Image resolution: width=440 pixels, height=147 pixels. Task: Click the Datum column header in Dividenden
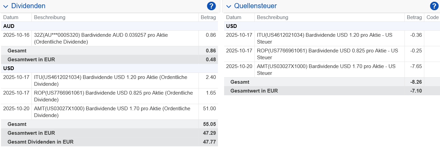click(11, 17)
